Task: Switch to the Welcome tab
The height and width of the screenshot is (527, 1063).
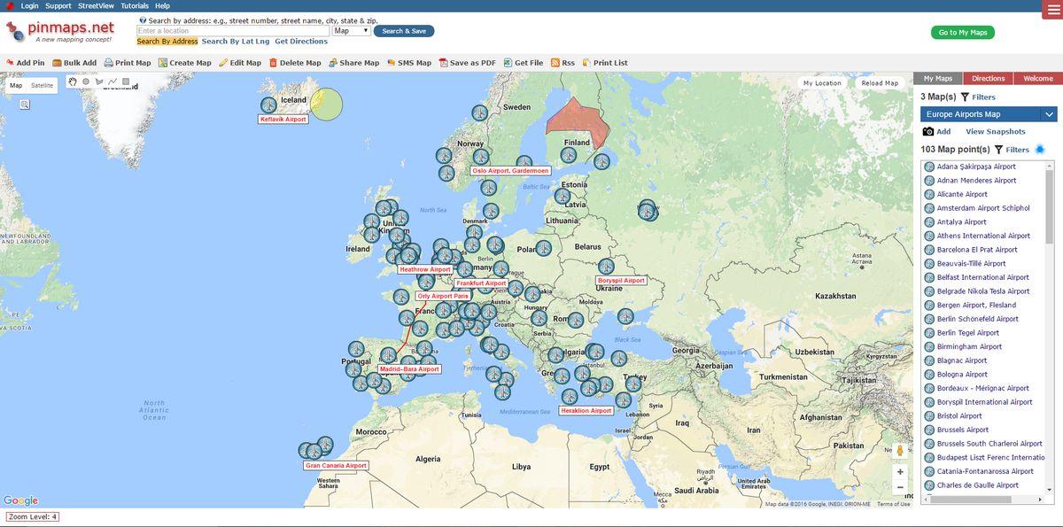Action: pyautogui.click(x=1038, y=79)
